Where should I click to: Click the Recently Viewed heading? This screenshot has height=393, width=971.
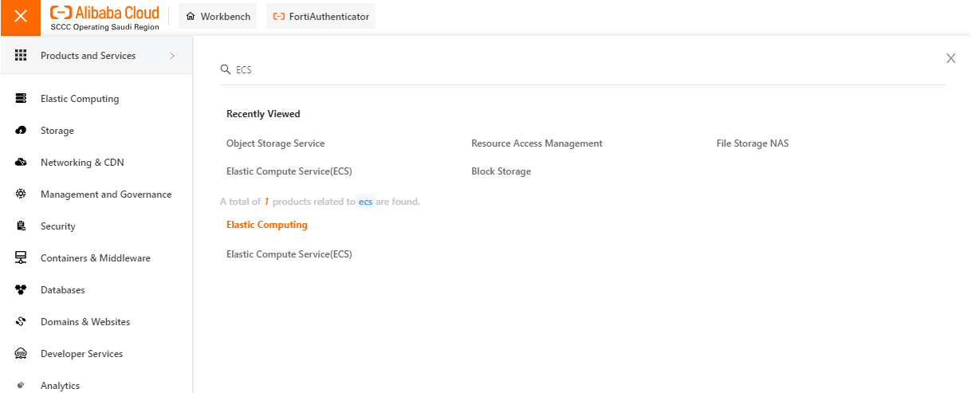pyautogui.click(x=263, y=114)
